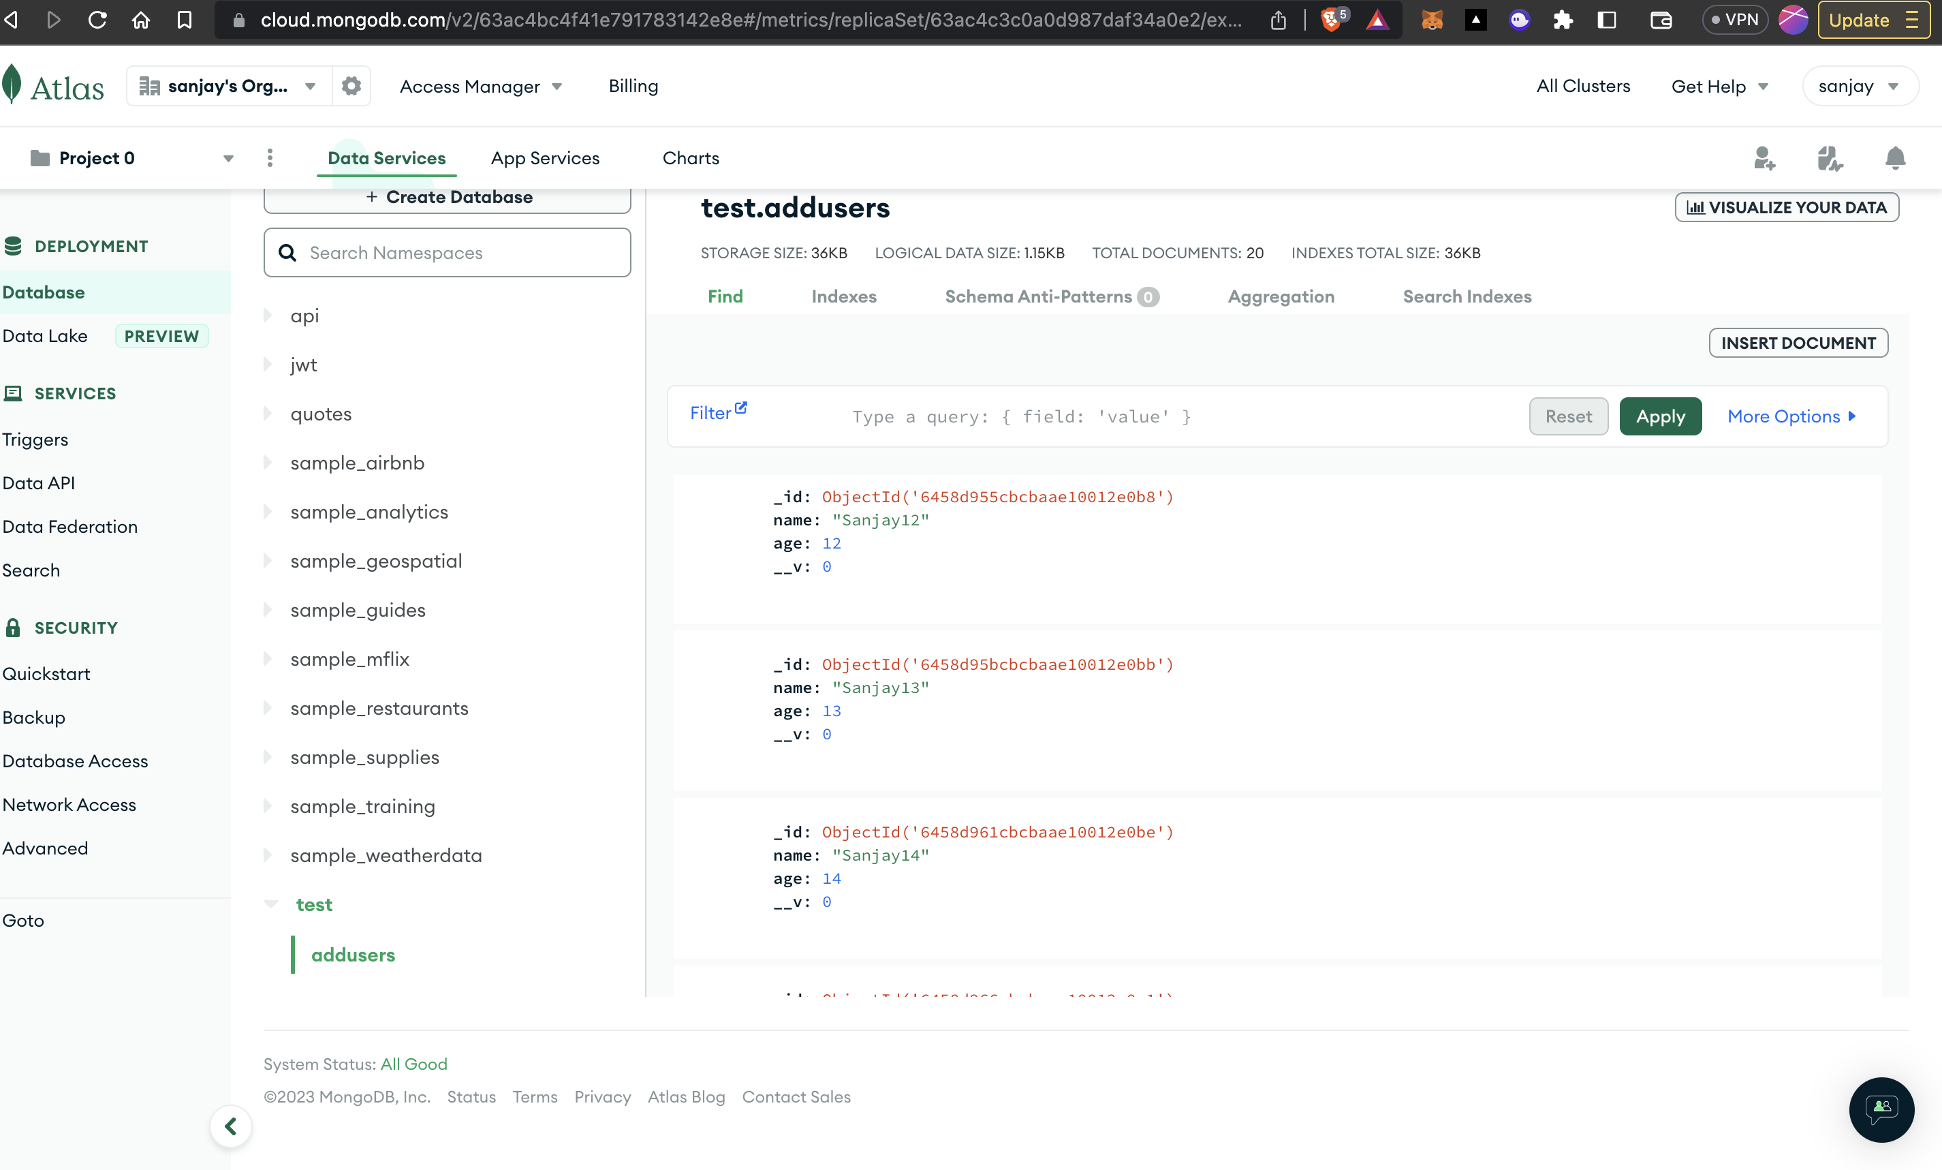Collapse the test database tree
Image resolution: width=1942 pixels, height=1170 pixels.
(x=271, y=904)
